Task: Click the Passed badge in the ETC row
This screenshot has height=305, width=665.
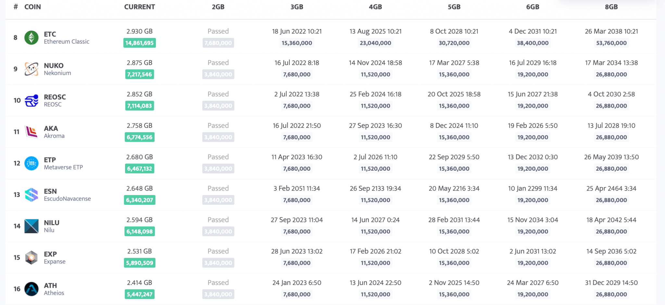Action: (218, 31)
